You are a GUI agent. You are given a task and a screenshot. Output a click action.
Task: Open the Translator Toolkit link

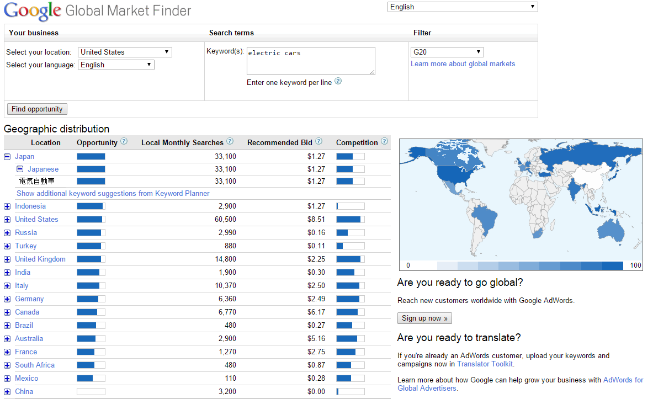tap(485, 364)
